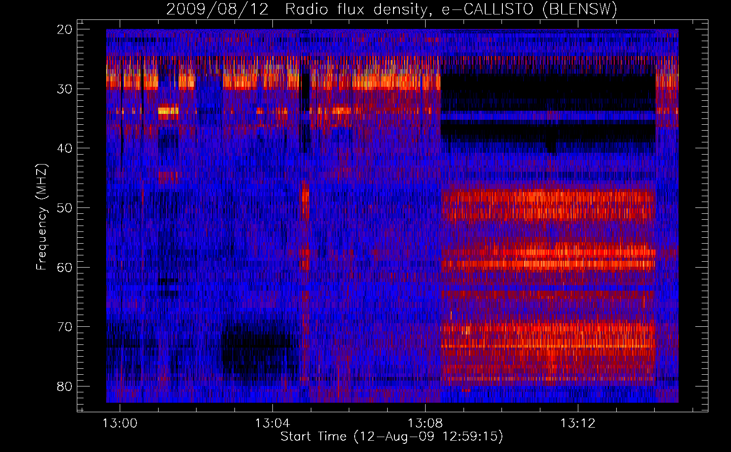Select the '13:04' time tick label
731x452 pixels.
[272, 424]
